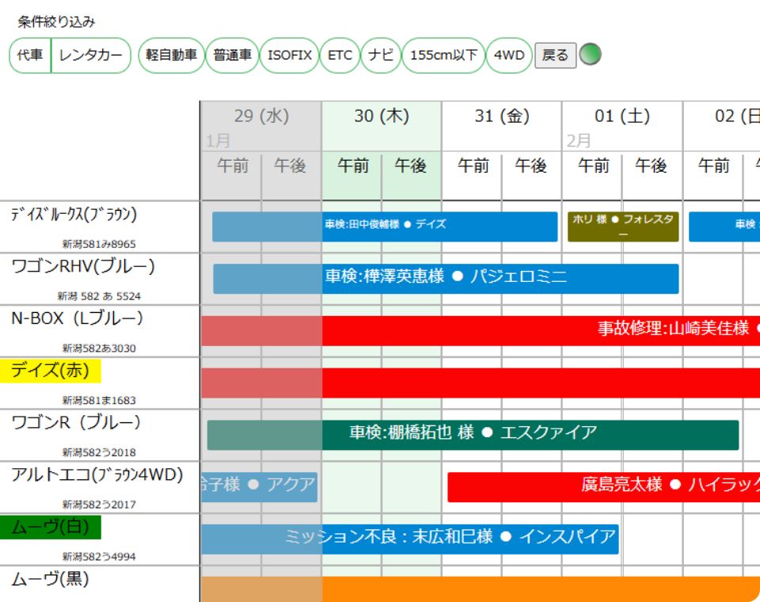Toggle the 普通車 filter chip
Viewport: 760px width, 602px height.
[233, 55]
